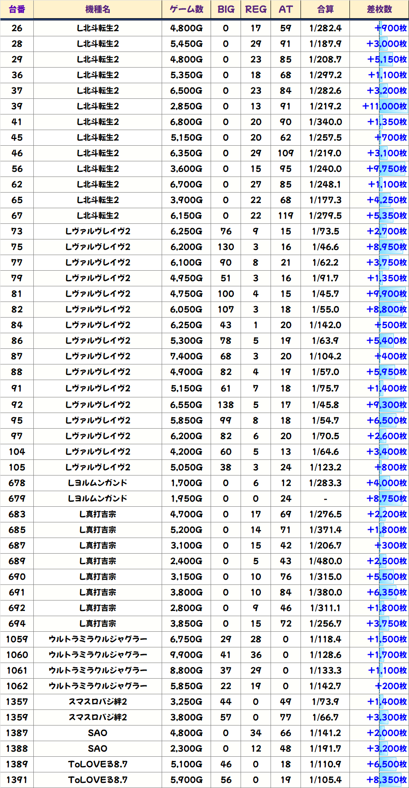This screenshot has width=409, height=788.
Task: Click Lヨルムンガンド name in row 678
Action: 98,483
